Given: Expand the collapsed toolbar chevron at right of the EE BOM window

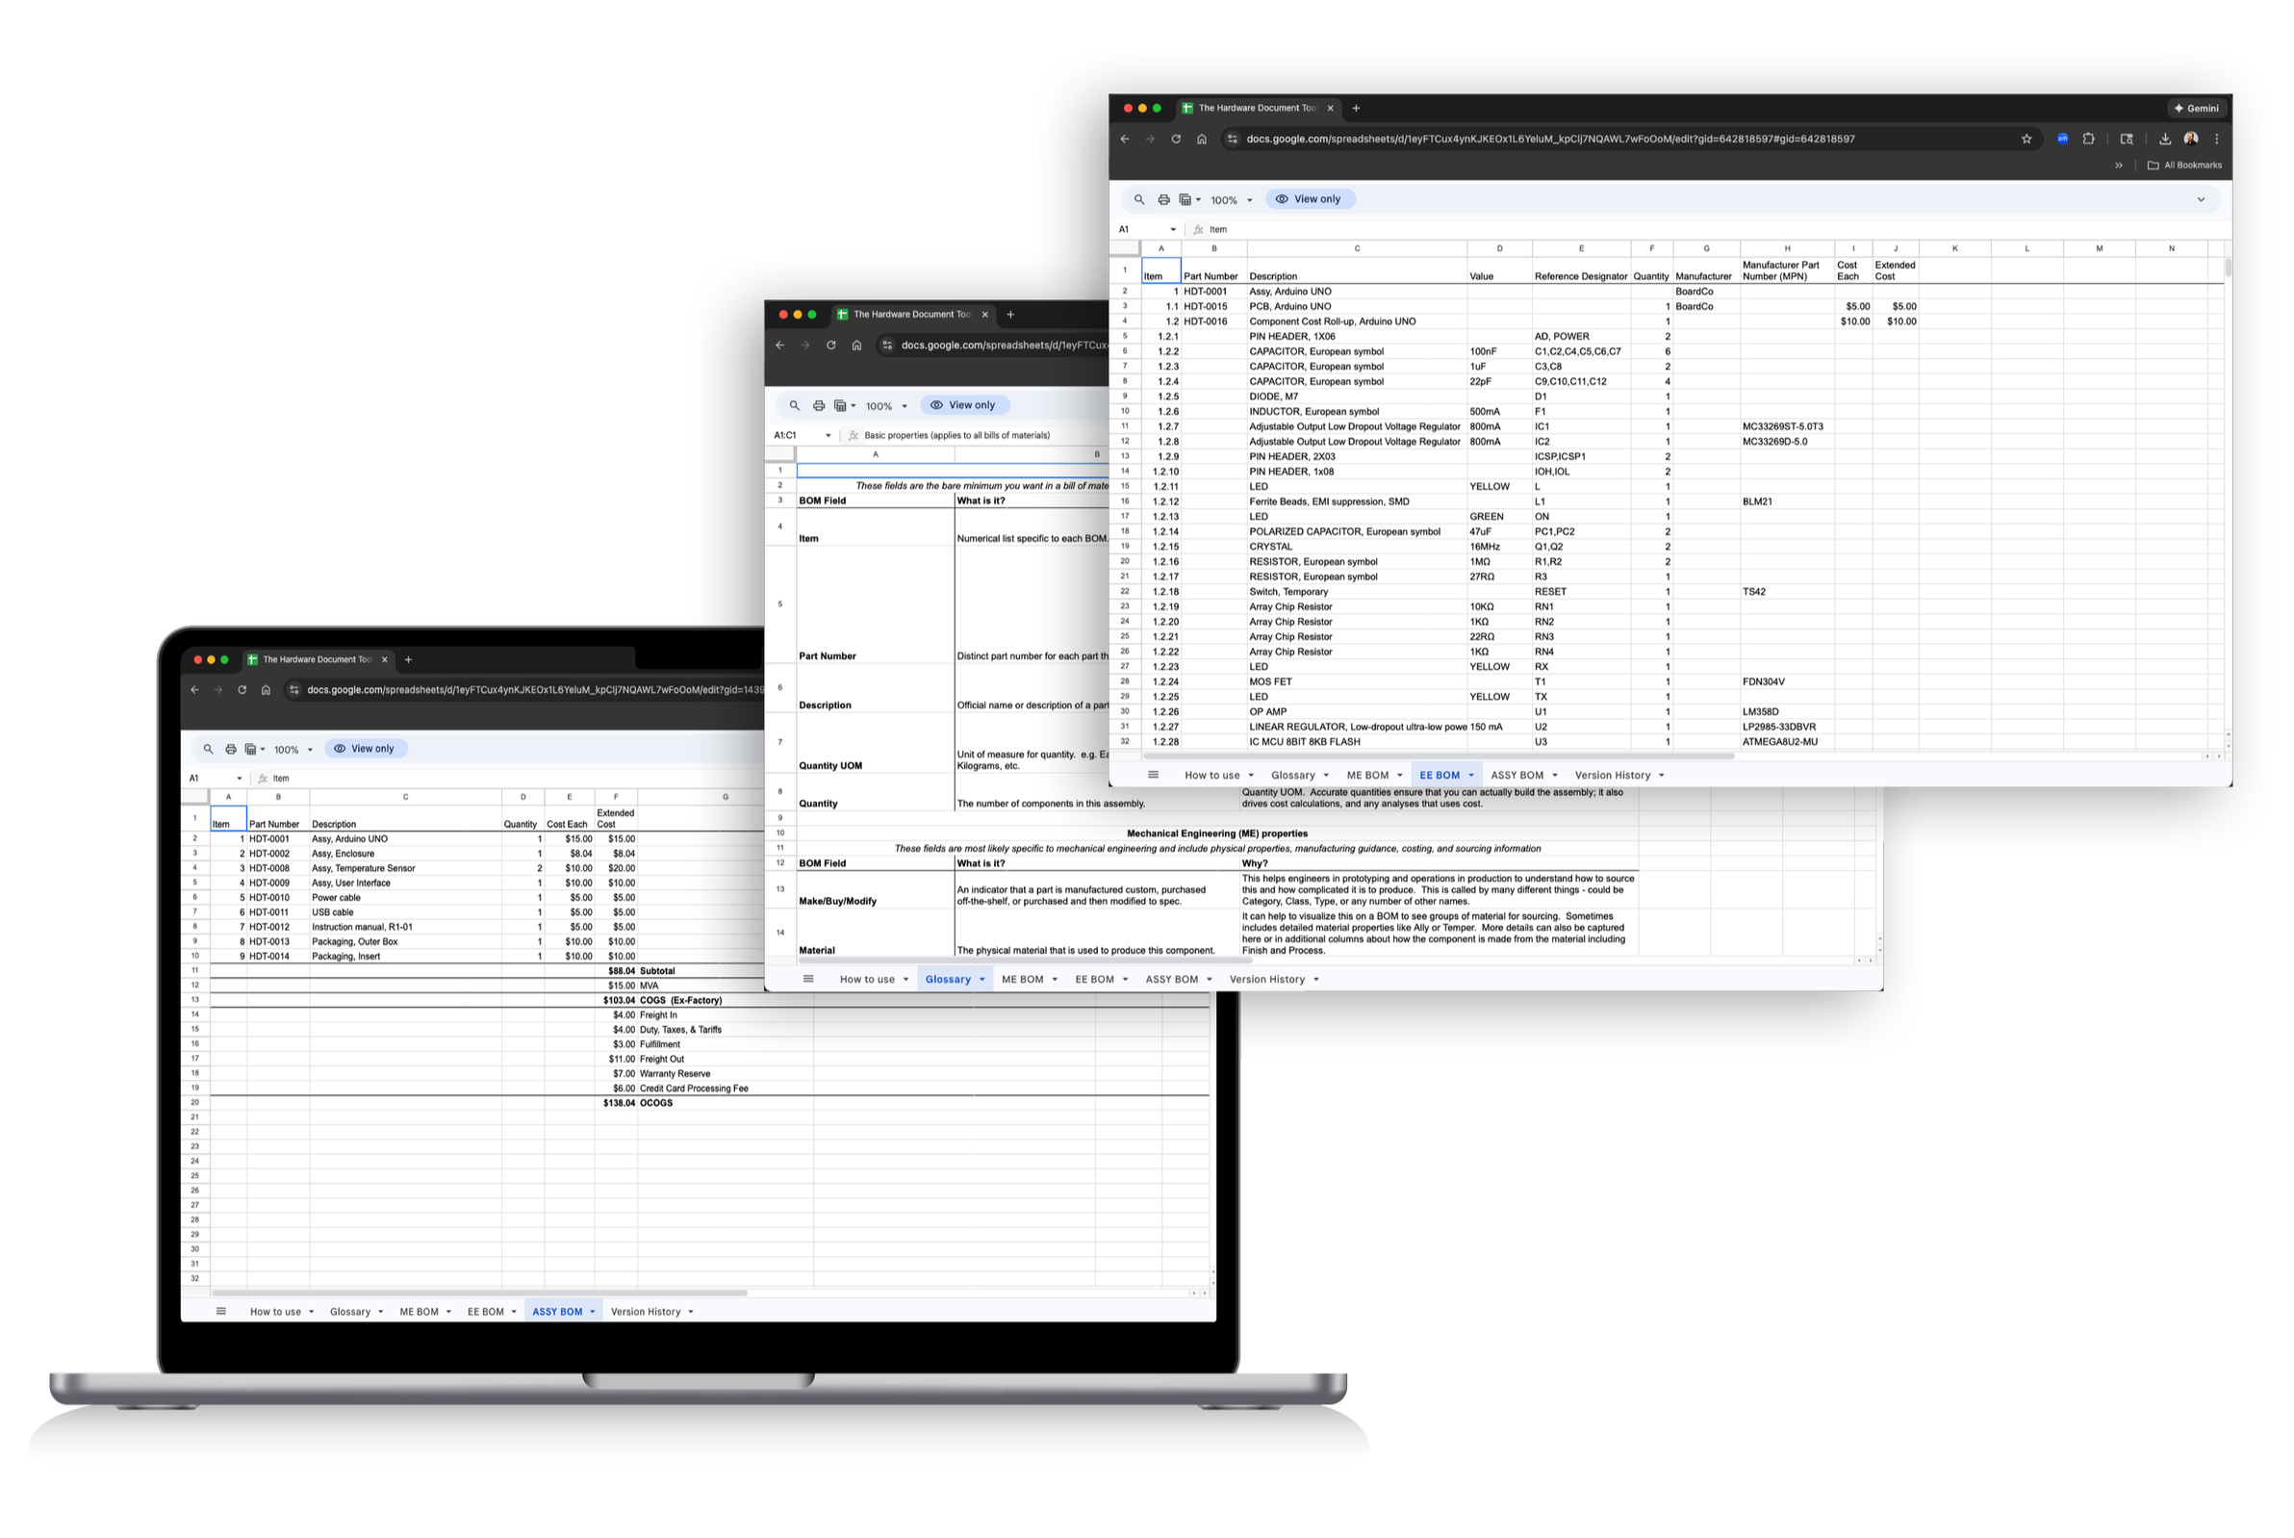Looking at the screenshot, I should pos(2201,199).
